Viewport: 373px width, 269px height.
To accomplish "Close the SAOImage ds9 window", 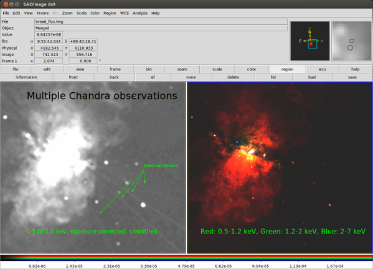I will coord(6,4).
